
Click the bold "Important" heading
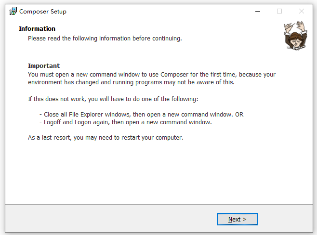(x=44, y=65)
